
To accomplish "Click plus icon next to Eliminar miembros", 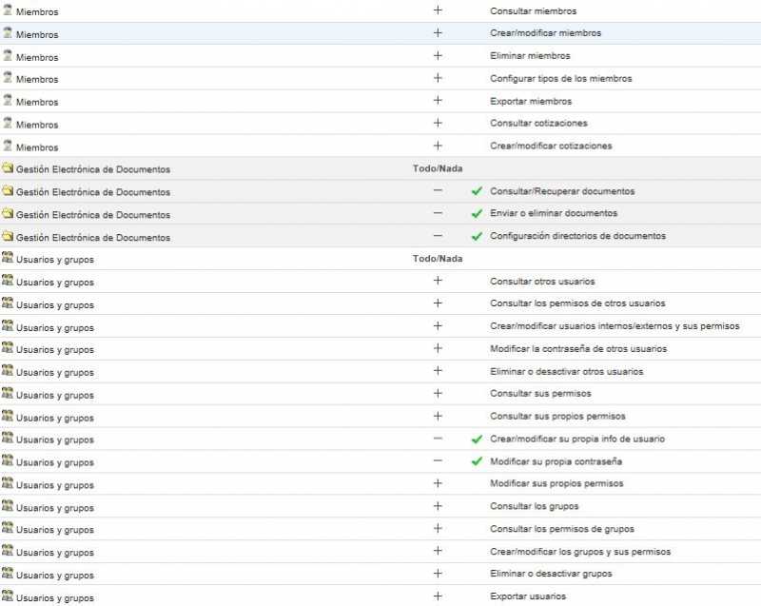I will point(438,55).
